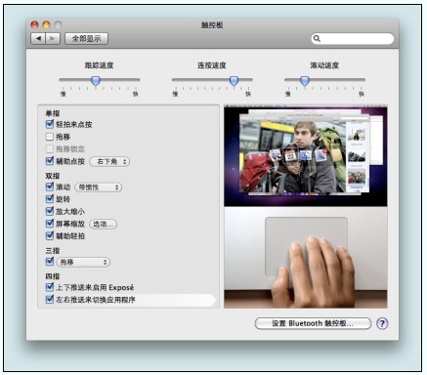Toggle the 轻拍来点按 checkbox
Screen dimensions: 427x375
[x=50, y=124]
